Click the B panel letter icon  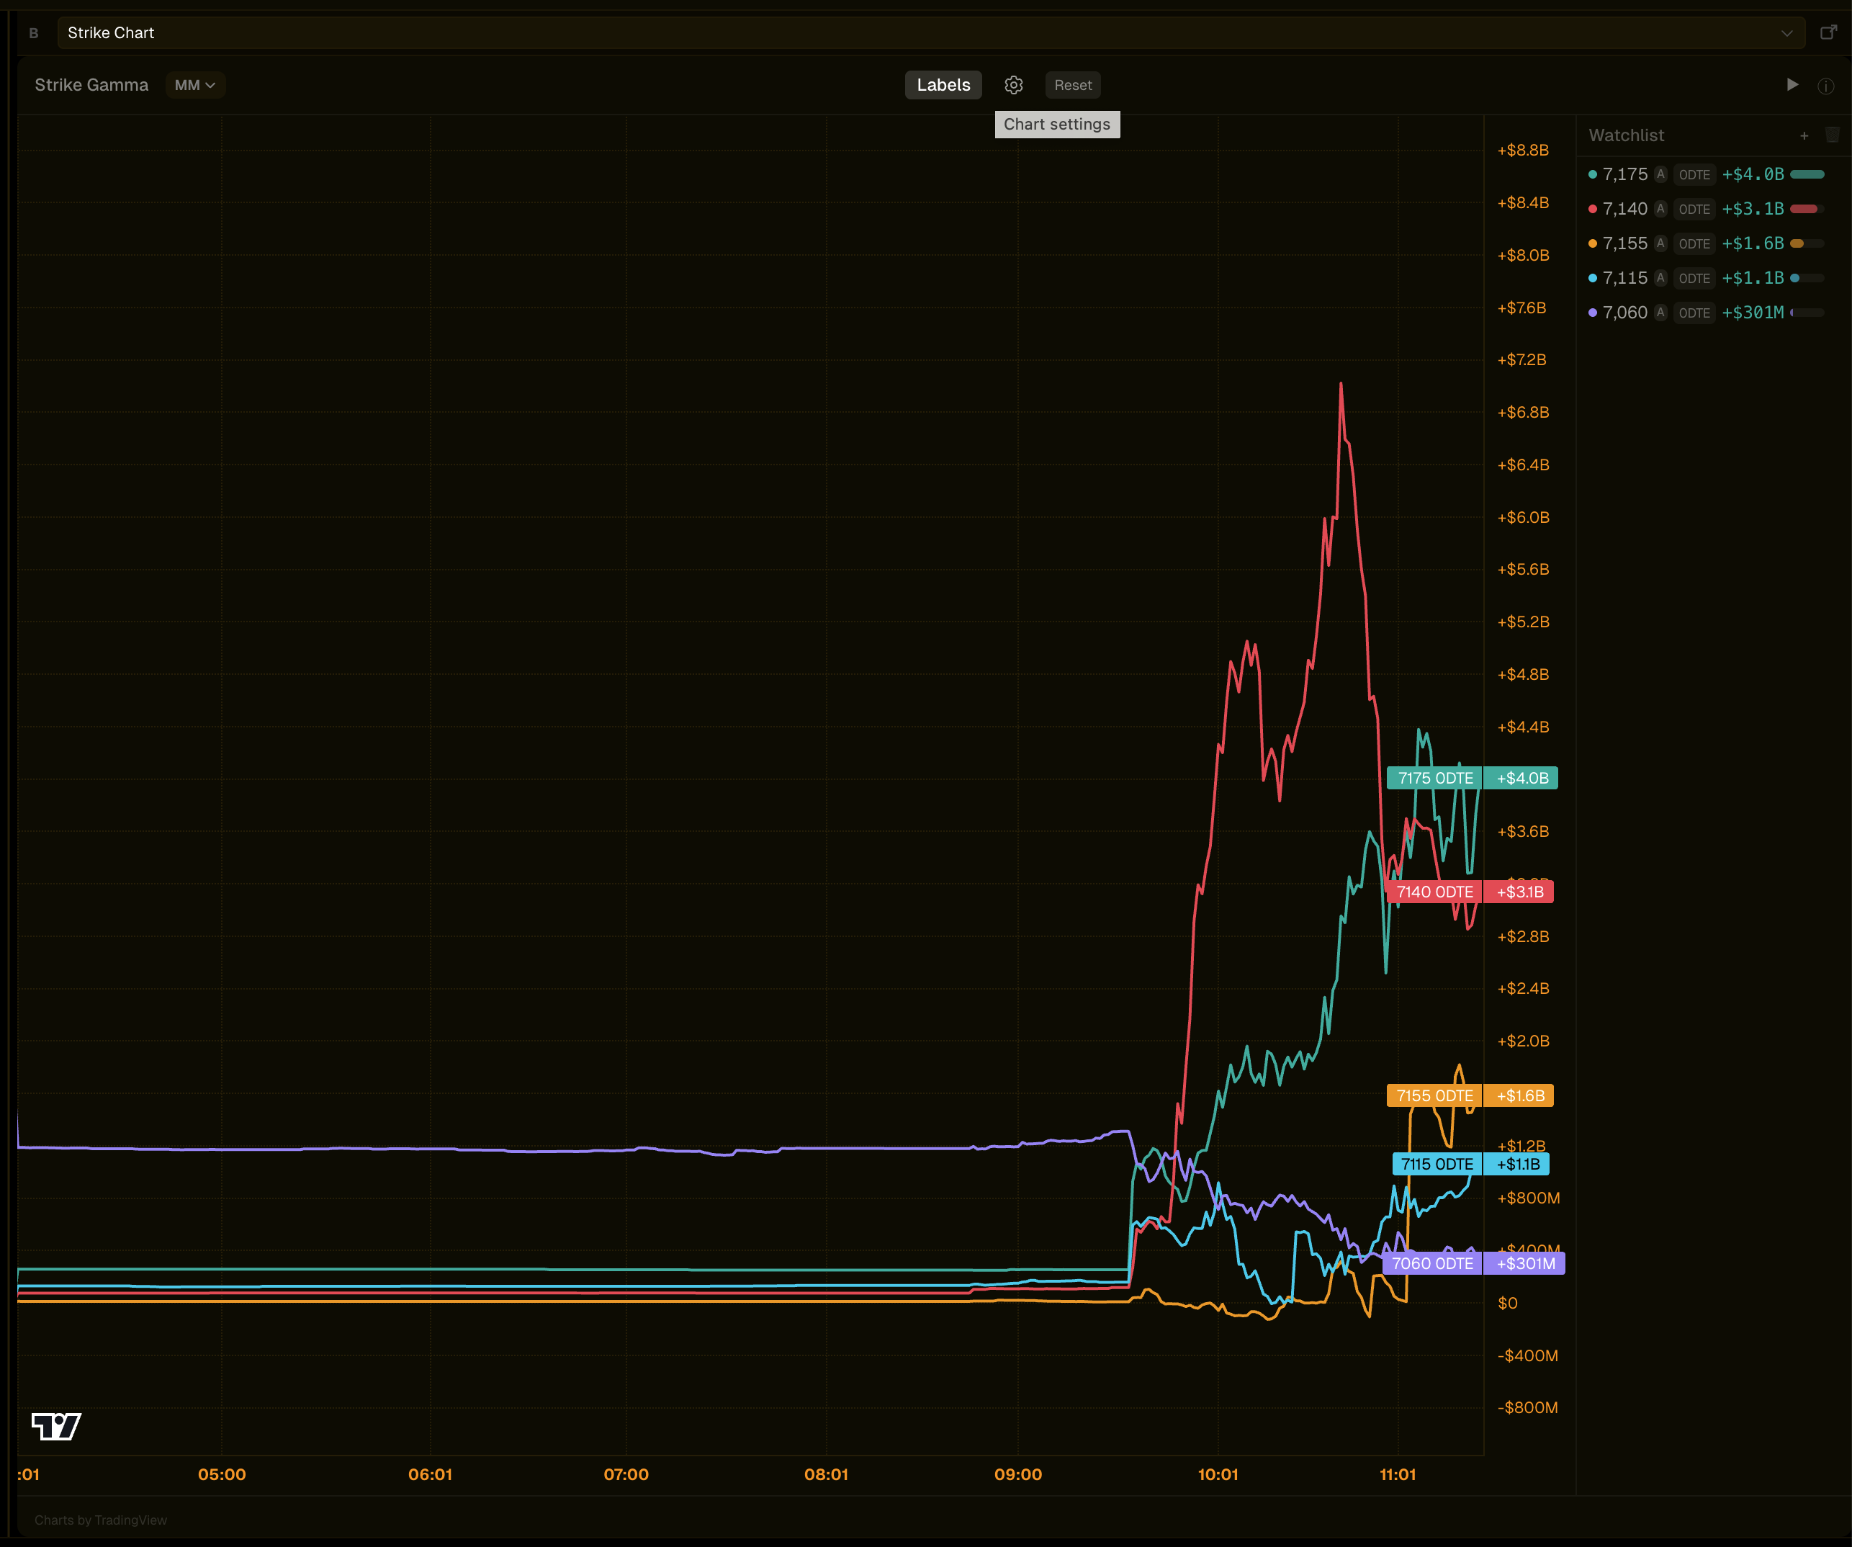[x=34, y=34]
